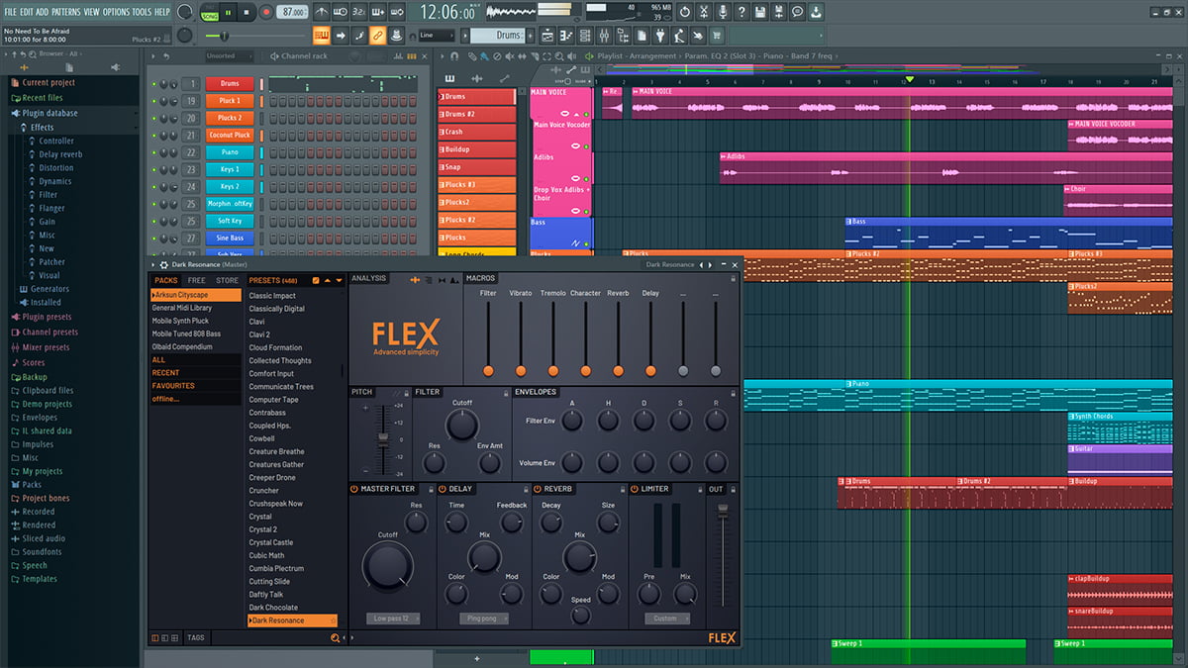Screen dimensions: 1188x668
Task: Select the Drums channel button
Action: pyautogui.click(x=230, y=84)
